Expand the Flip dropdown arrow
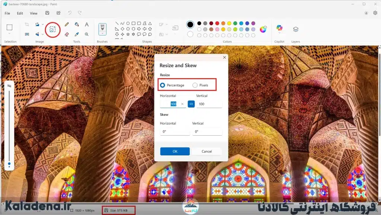 click(x=43, y=34)
